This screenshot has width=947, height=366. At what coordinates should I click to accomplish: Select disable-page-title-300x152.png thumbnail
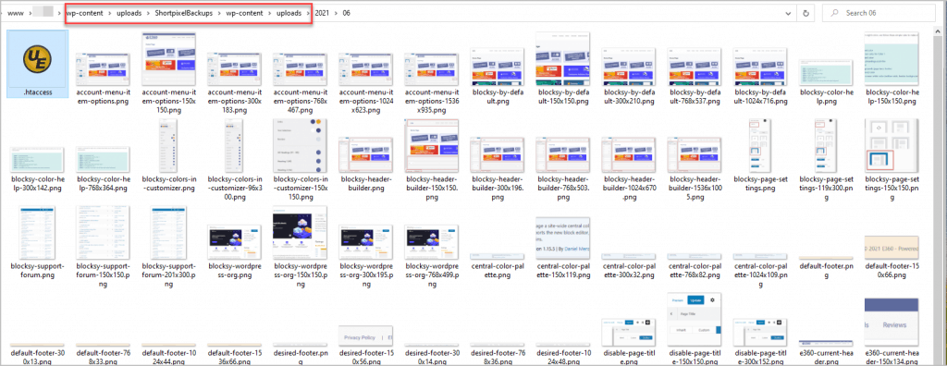pos(760,332)
